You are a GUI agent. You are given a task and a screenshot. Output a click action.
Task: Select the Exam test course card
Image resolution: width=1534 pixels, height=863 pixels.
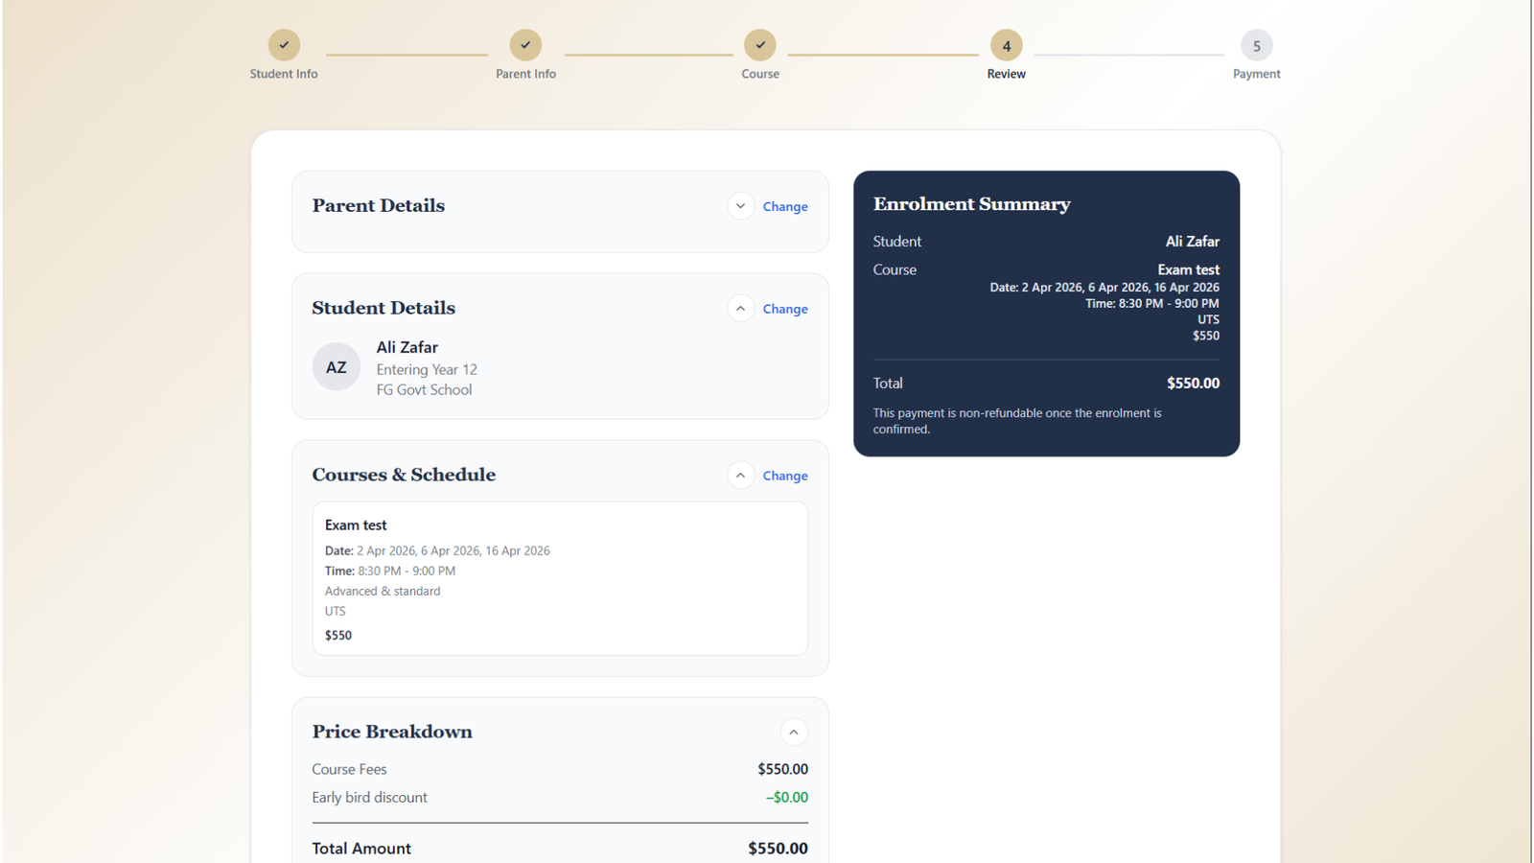coord(560,578)
